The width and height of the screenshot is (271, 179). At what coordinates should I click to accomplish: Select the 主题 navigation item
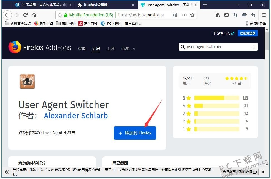(x=110, y=49)
